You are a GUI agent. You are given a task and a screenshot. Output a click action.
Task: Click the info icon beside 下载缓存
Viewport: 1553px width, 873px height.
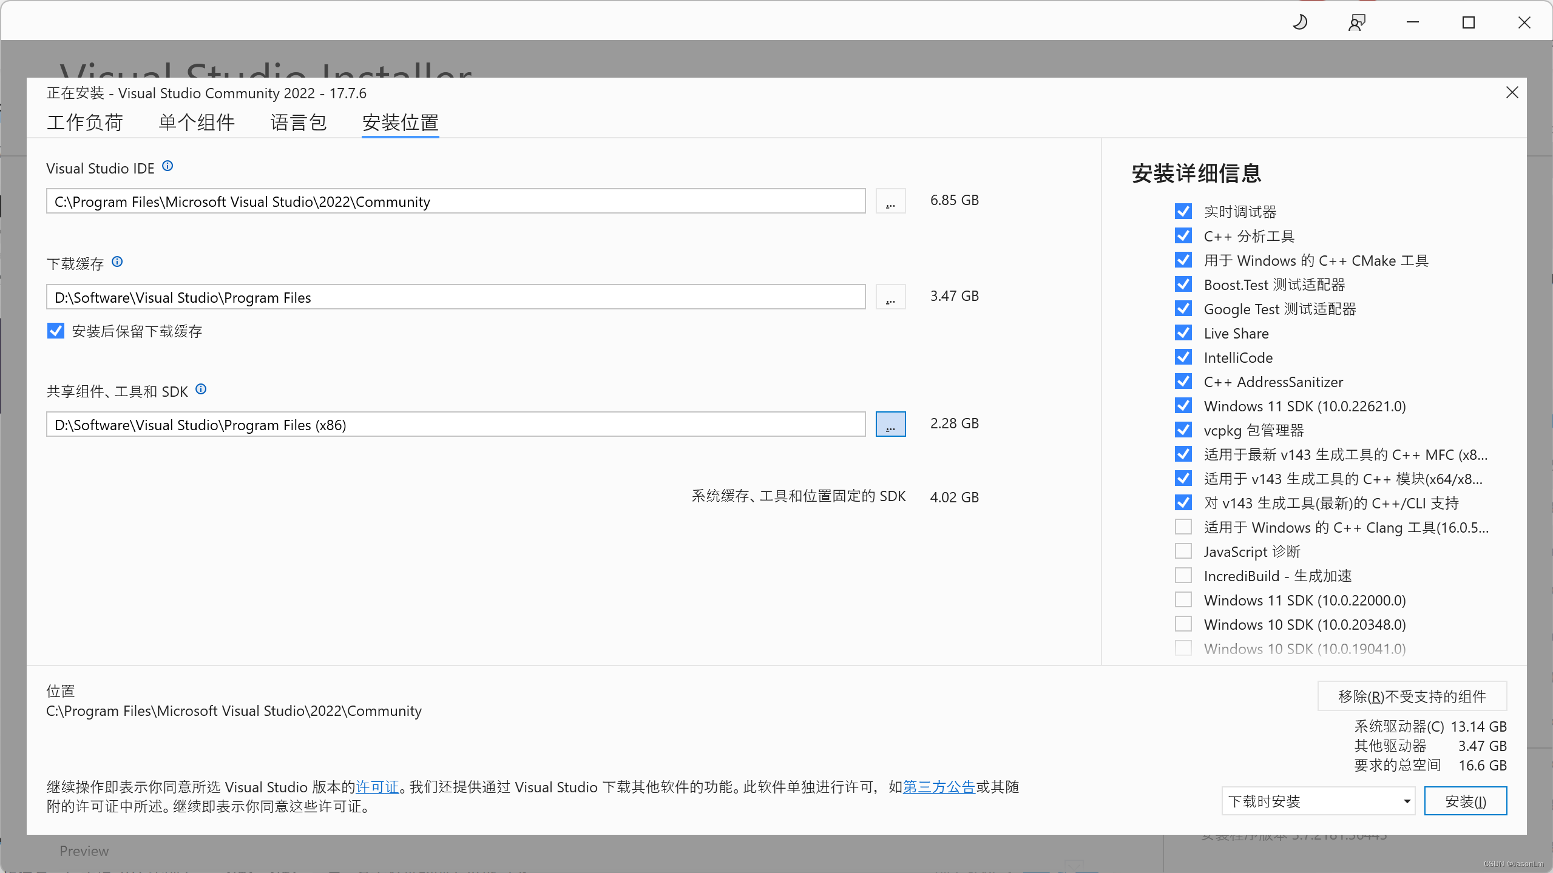(x=118, y=261)
